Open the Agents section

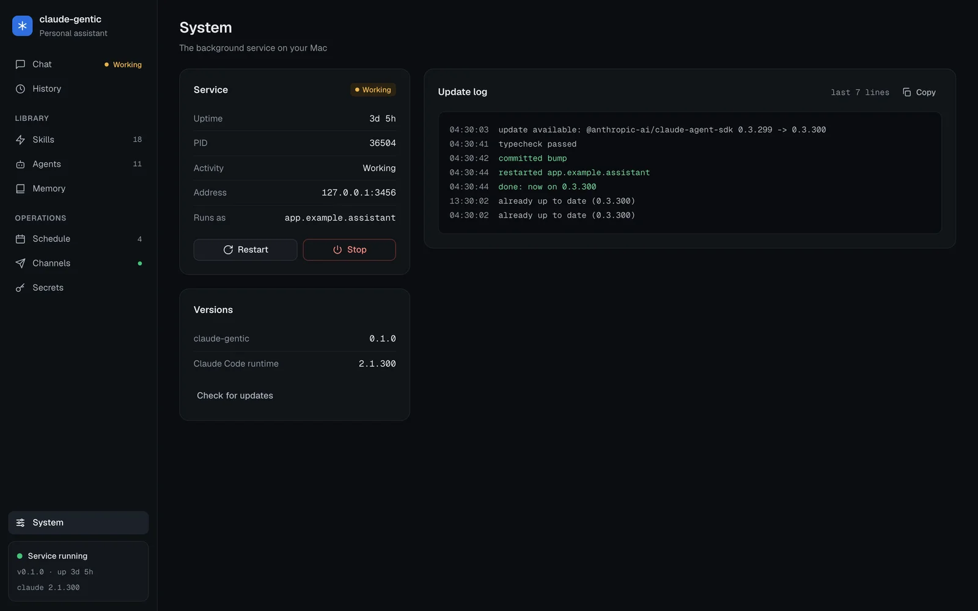tap(78, 164)
